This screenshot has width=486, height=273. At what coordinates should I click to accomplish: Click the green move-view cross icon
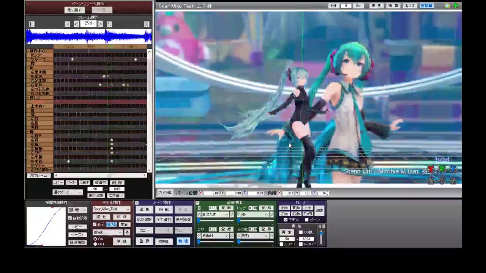456,6
